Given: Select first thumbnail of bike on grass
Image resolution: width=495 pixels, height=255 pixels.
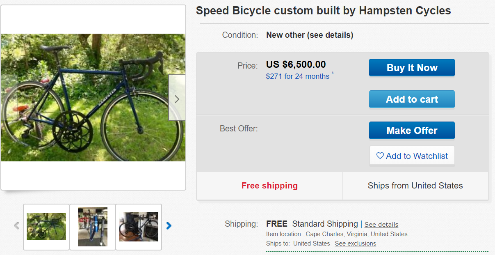Looking at the screenshot, I should pos(46,227).
